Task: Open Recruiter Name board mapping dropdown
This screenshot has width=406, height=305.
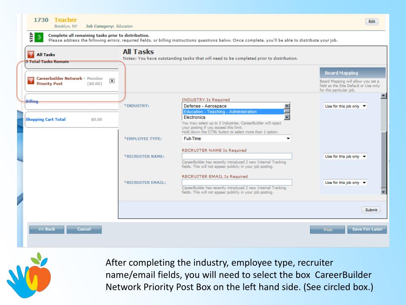Action: pyautogui.click(x=345, y=156)
